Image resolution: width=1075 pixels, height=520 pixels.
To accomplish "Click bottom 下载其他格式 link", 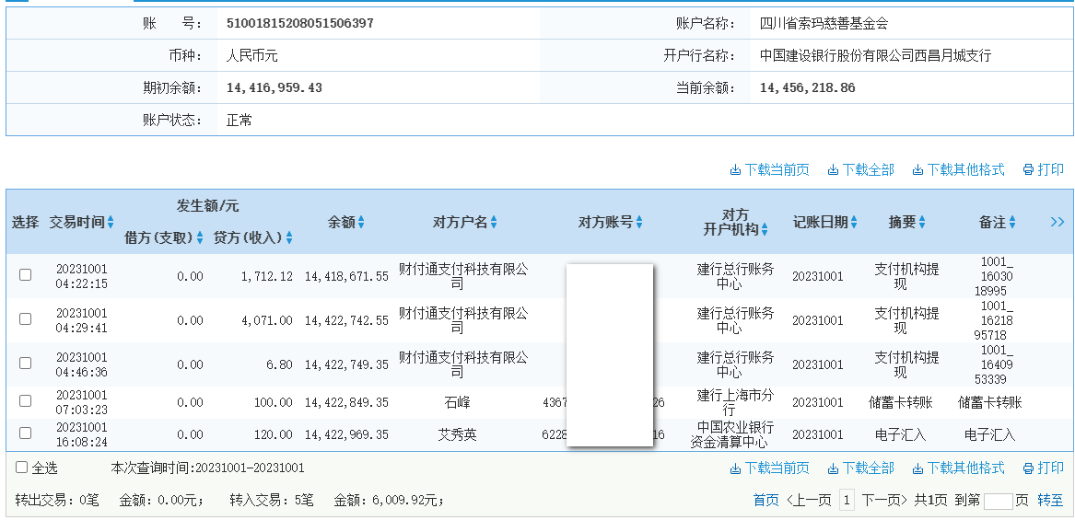I will point(958,468).
